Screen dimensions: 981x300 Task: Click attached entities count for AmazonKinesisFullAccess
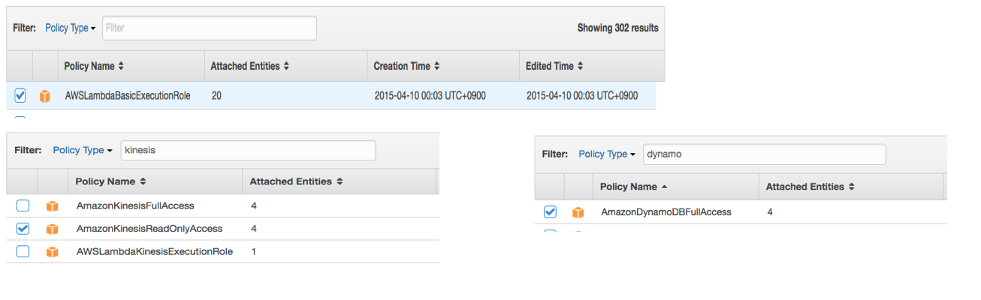254,205
